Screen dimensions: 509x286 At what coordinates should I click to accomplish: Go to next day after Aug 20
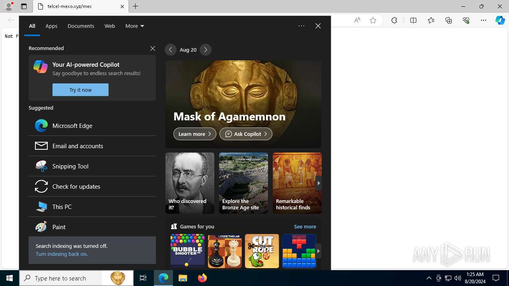(206, 50)
